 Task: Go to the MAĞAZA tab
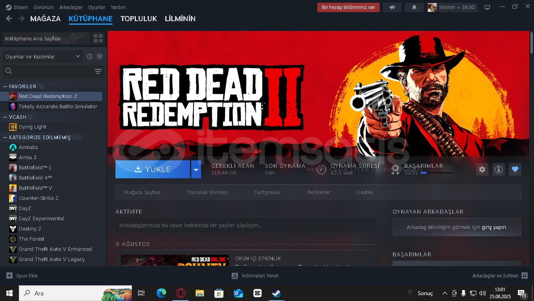click(x=46, y=18)
